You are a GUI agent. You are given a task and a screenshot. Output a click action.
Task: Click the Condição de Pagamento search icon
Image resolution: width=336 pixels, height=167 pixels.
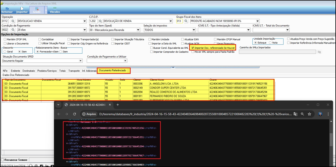[x=13, y=30]
